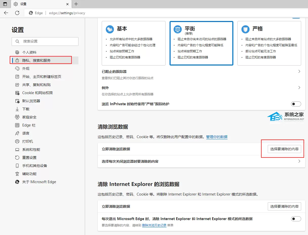Click the profile person icon in sidebar
The image size is (308, 235).
17,52
